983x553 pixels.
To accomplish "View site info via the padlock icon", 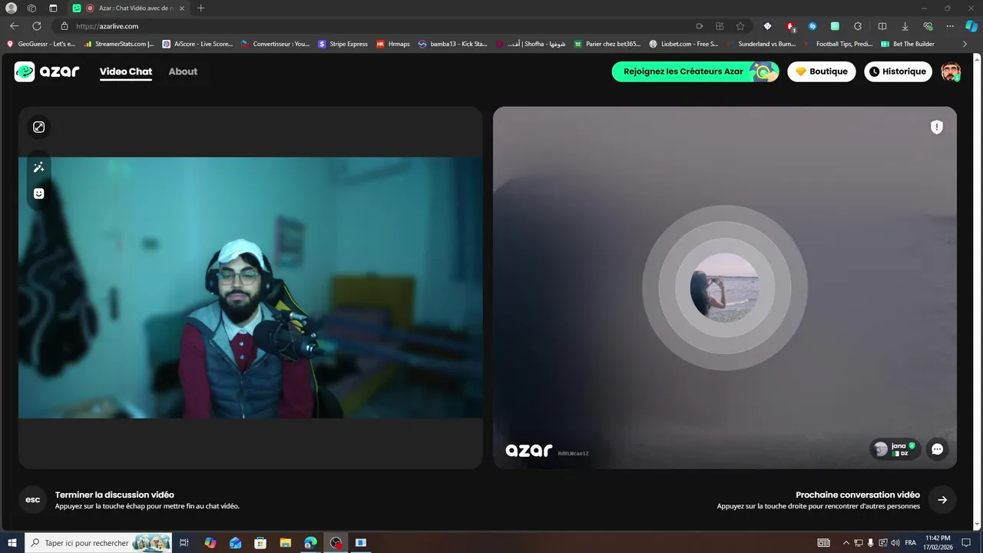I will point(65,26).
